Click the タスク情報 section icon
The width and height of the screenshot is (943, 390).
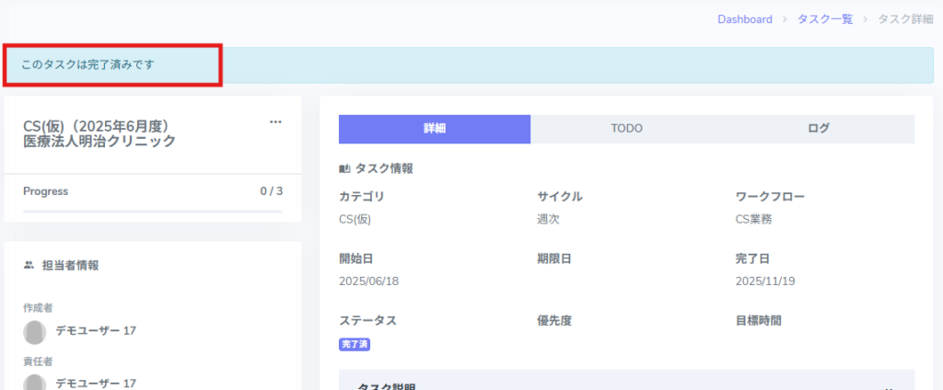(x=344, y=169)
